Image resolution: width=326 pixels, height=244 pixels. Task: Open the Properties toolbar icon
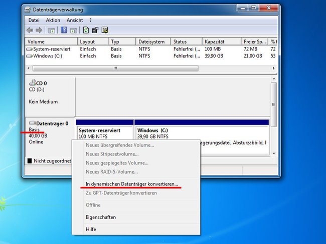pyautogui.click(x=95, y=30)
